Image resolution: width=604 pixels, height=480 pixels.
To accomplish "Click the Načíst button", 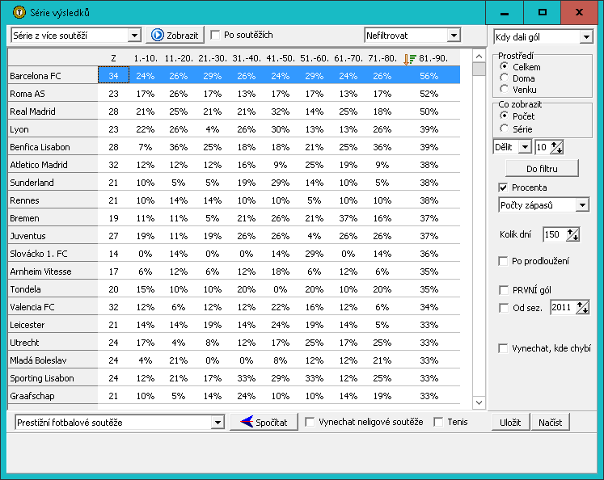I will click(550, 423).
